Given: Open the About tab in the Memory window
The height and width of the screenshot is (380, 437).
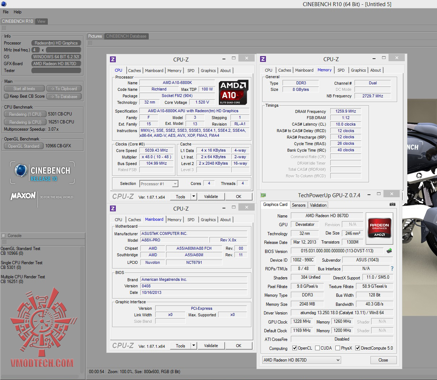Looking at the screenshot, I should 376,70.
